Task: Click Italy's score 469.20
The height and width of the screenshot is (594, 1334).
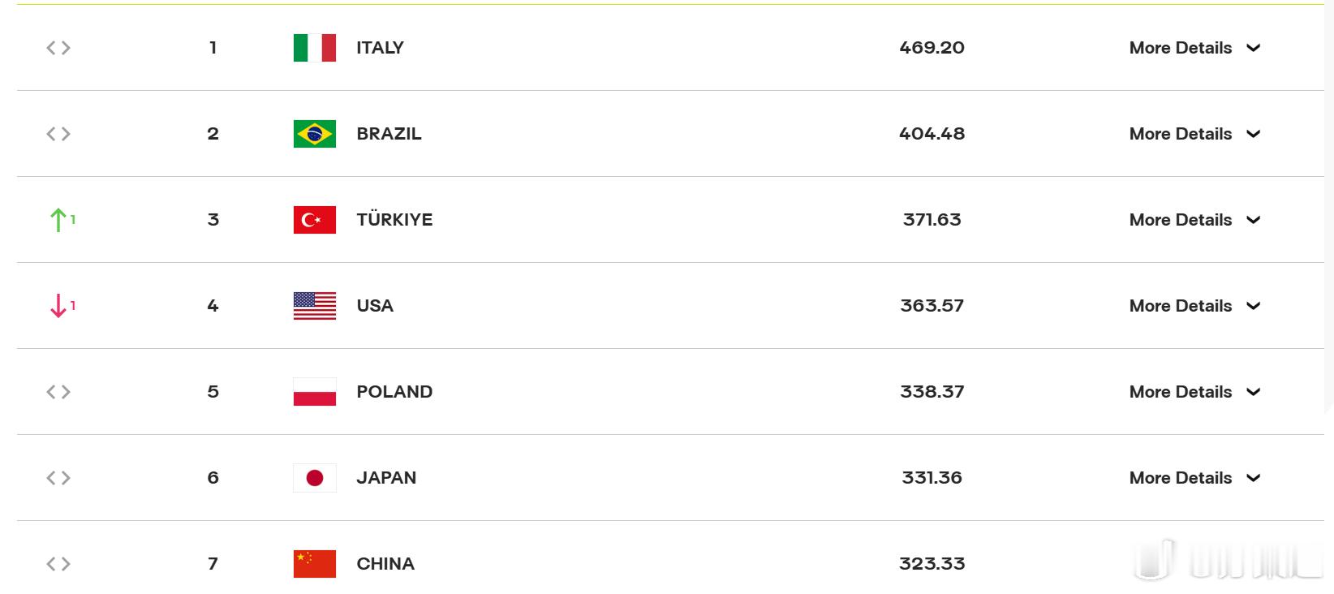Action: [932, 48]
